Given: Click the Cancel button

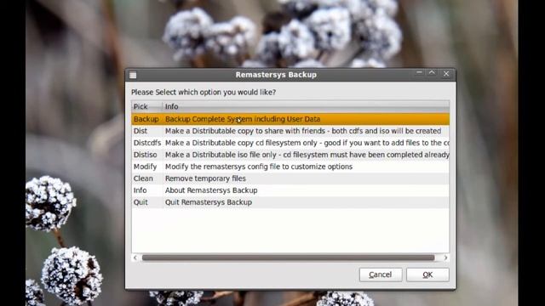Looking at the screenshot, I should pos(381,275).
